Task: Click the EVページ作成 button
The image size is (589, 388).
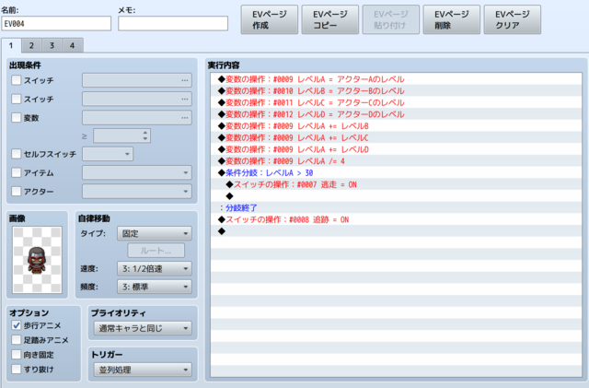Action: click(270, 19)
